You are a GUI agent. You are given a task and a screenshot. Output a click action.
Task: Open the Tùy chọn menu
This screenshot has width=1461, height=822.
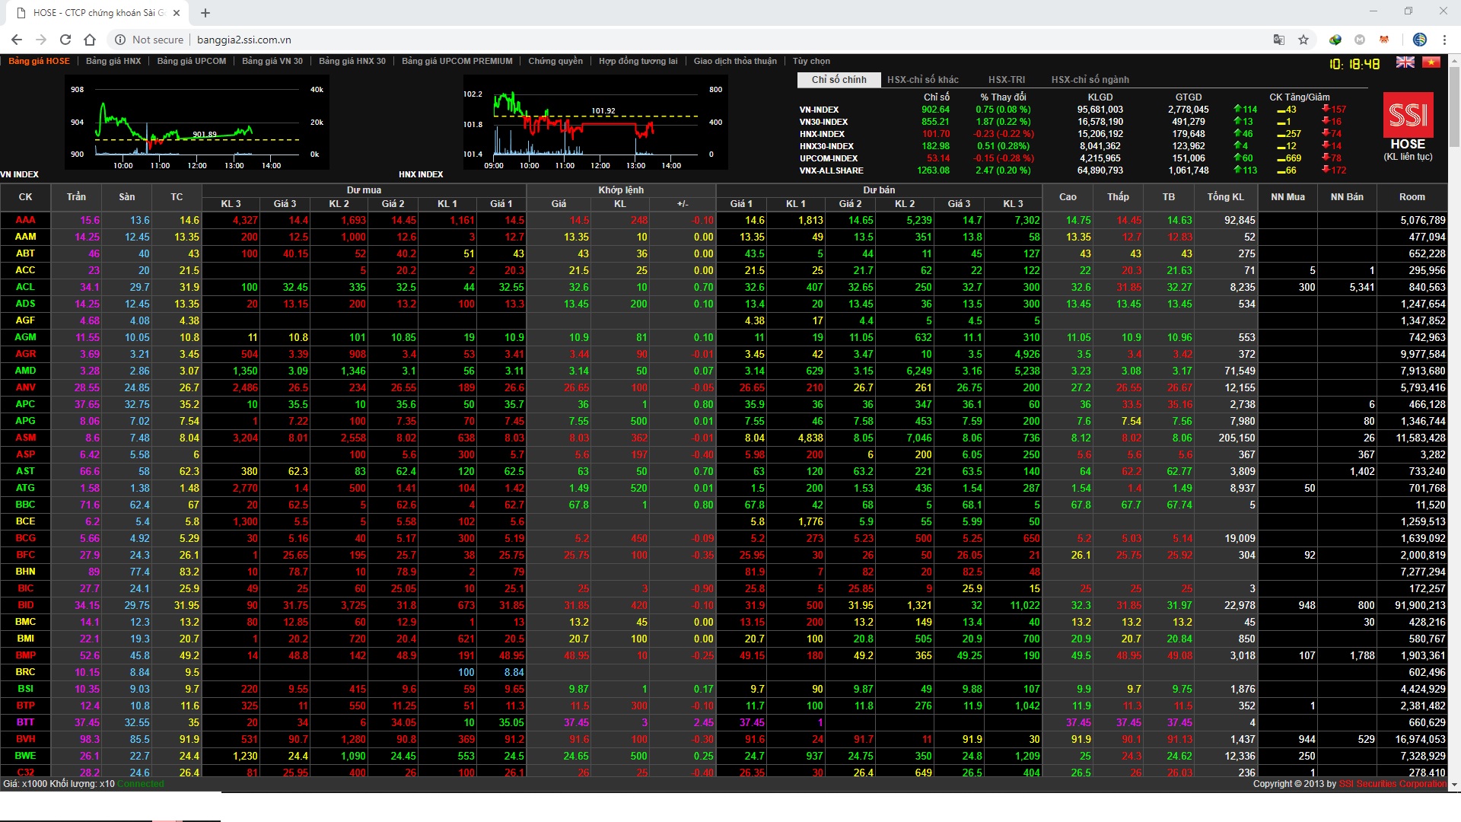pyautogui.click(x=811, y=61)
